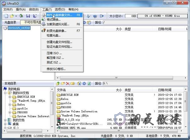This screenshot has width=190, height=140.
Task: Collapse the 我的ISO文档 tree node
Action: coord(5,93)
